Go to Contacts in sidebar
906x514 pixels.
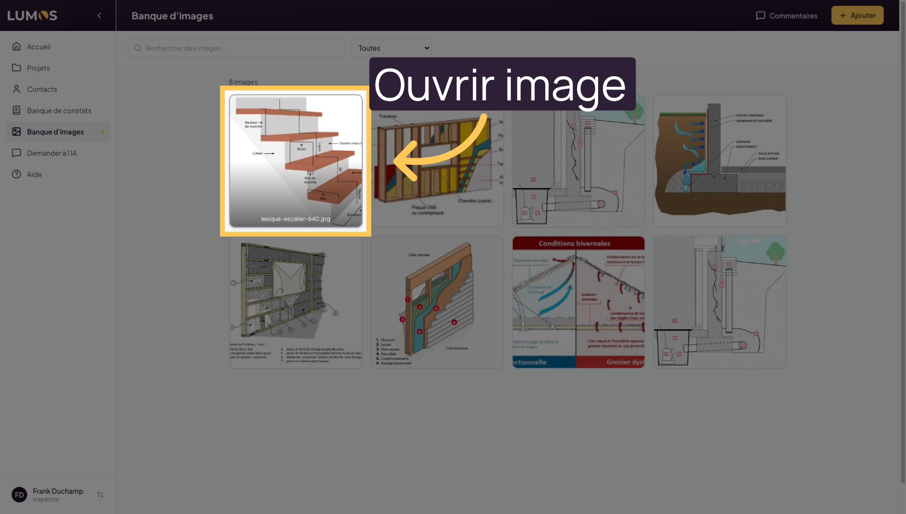tap(42, 89)
